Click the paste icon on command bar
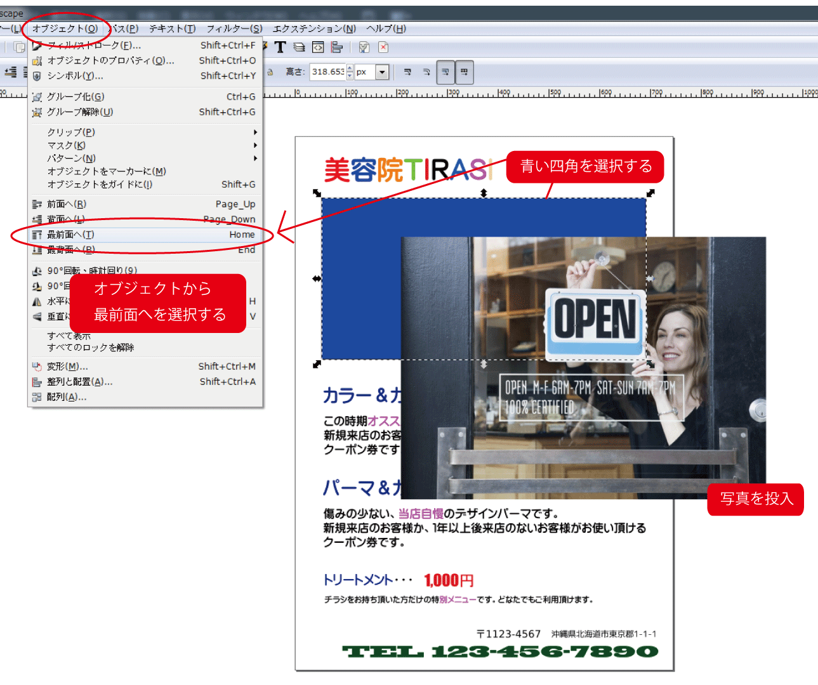Viewport: 818px width, 685px height. point(20,47)
